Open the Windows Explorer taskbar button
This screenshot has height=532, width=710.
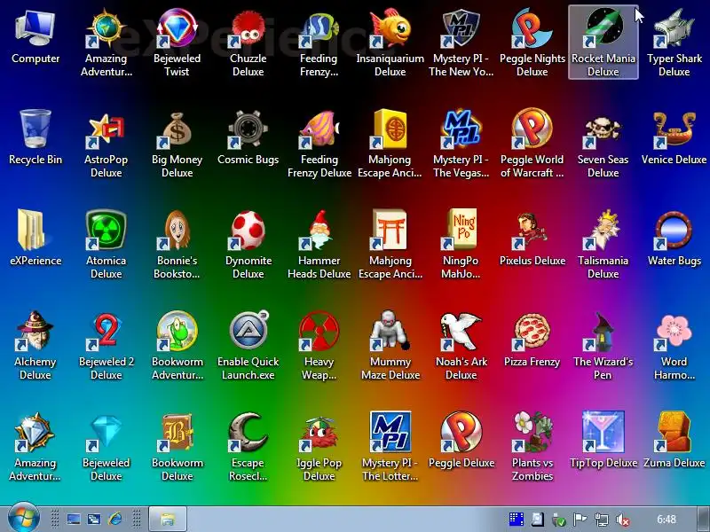168,519
